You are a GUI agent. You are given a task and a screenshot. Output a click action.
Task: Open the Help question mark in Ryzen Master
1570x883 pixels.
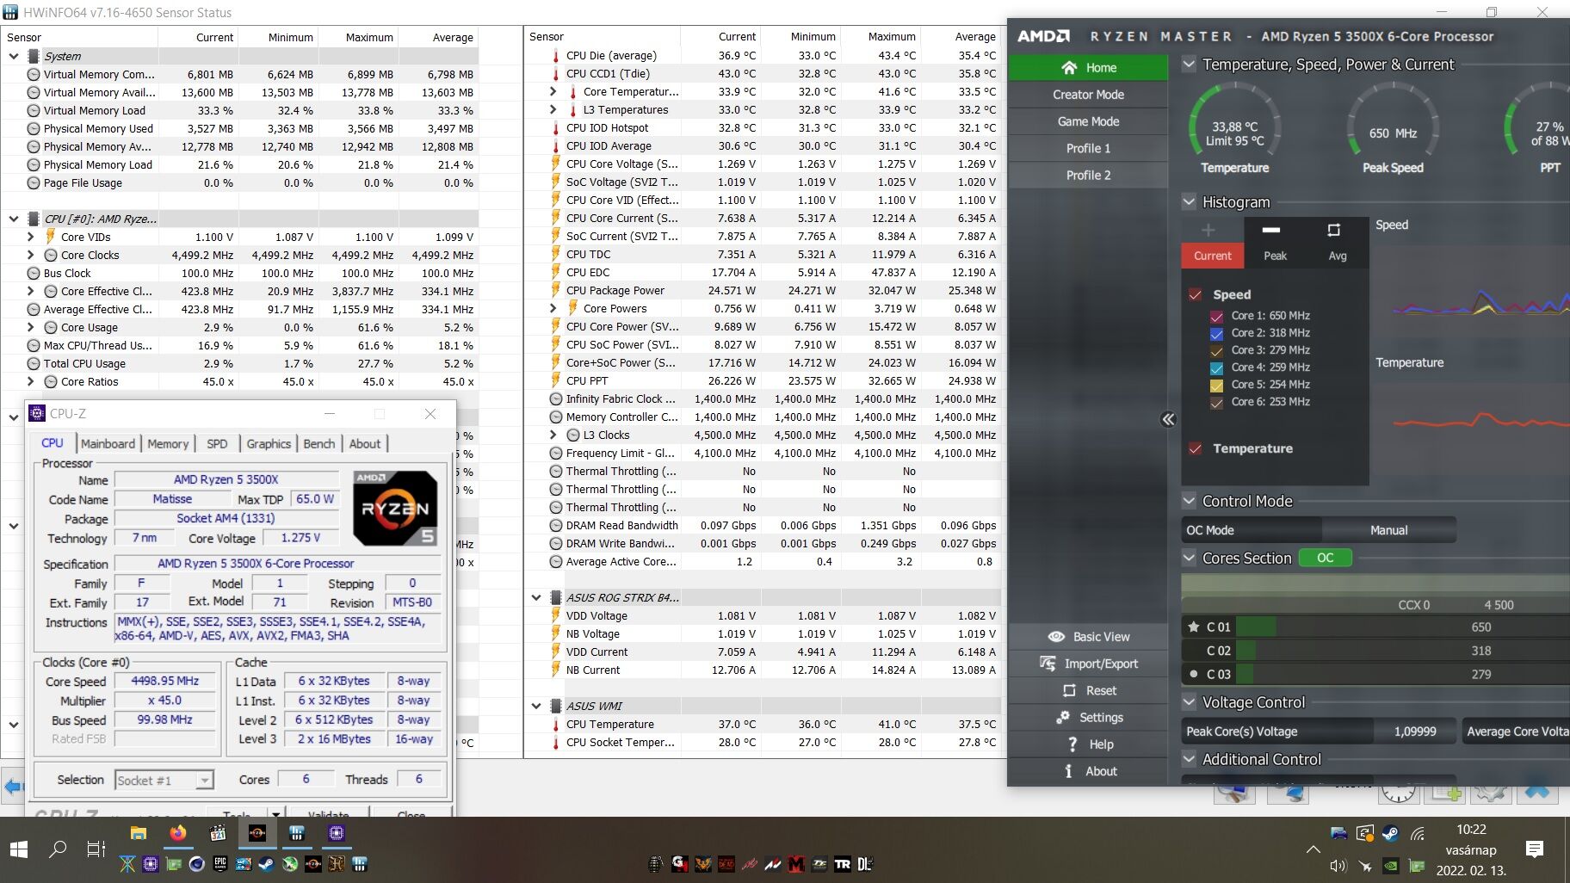click(x=1072, y=744)
